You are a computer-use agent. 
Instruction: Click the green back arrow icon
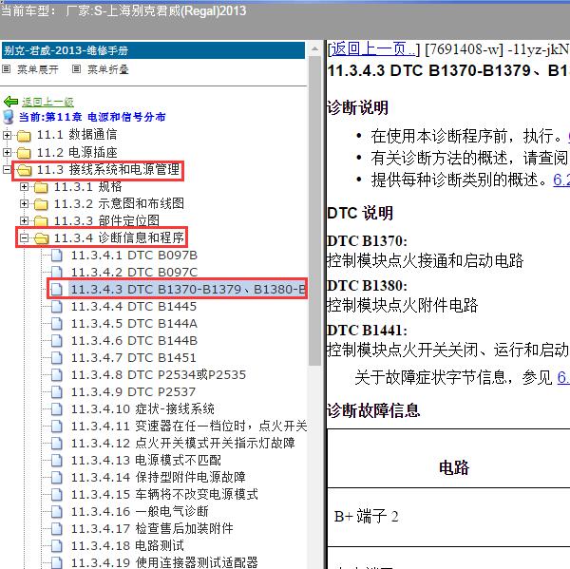coord(10,102)
